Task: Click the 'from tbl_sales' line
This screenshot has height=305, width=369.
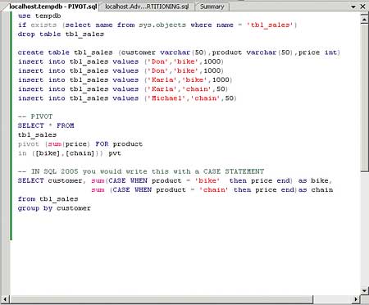Action: point(48,199)
